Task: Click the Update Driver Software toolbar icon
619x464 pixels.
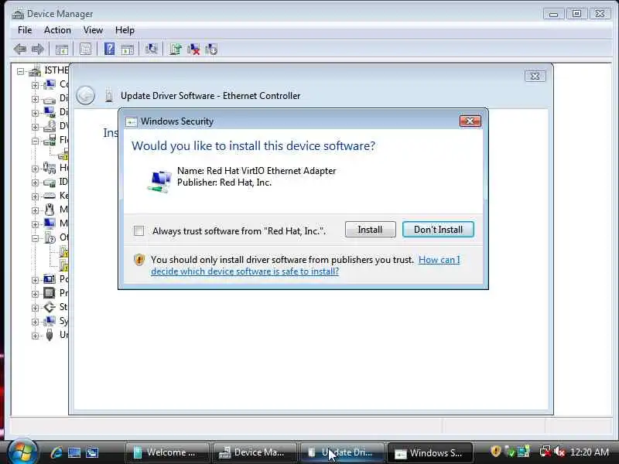Action: (176, 49)
